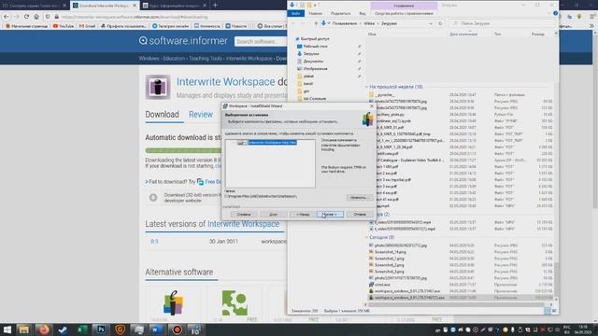
Task: Click Help button in InstallShield wizard
Action: tap(244, 214)
